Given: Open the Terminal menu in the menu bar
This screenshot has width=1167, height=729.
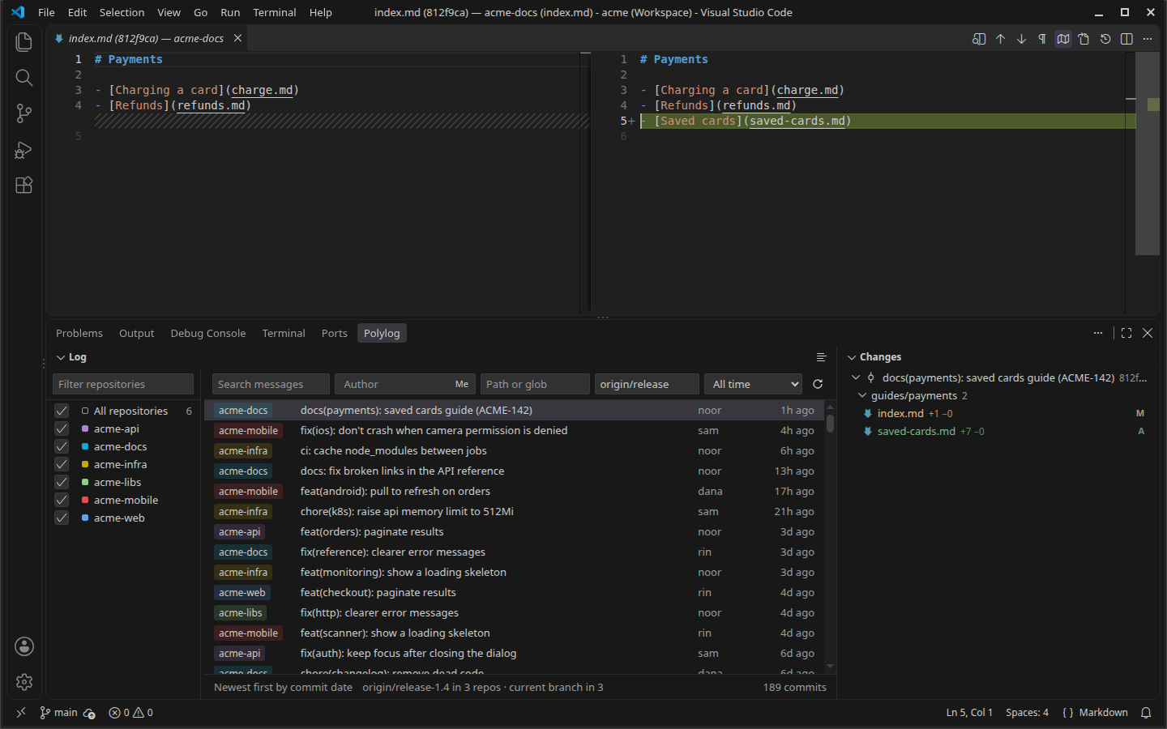Looking at the screenshot, I should 275,12.
